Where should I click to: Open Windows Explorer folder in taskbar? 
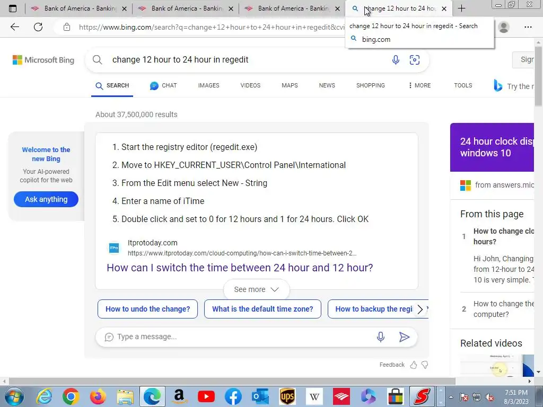(x=125, y=396)
